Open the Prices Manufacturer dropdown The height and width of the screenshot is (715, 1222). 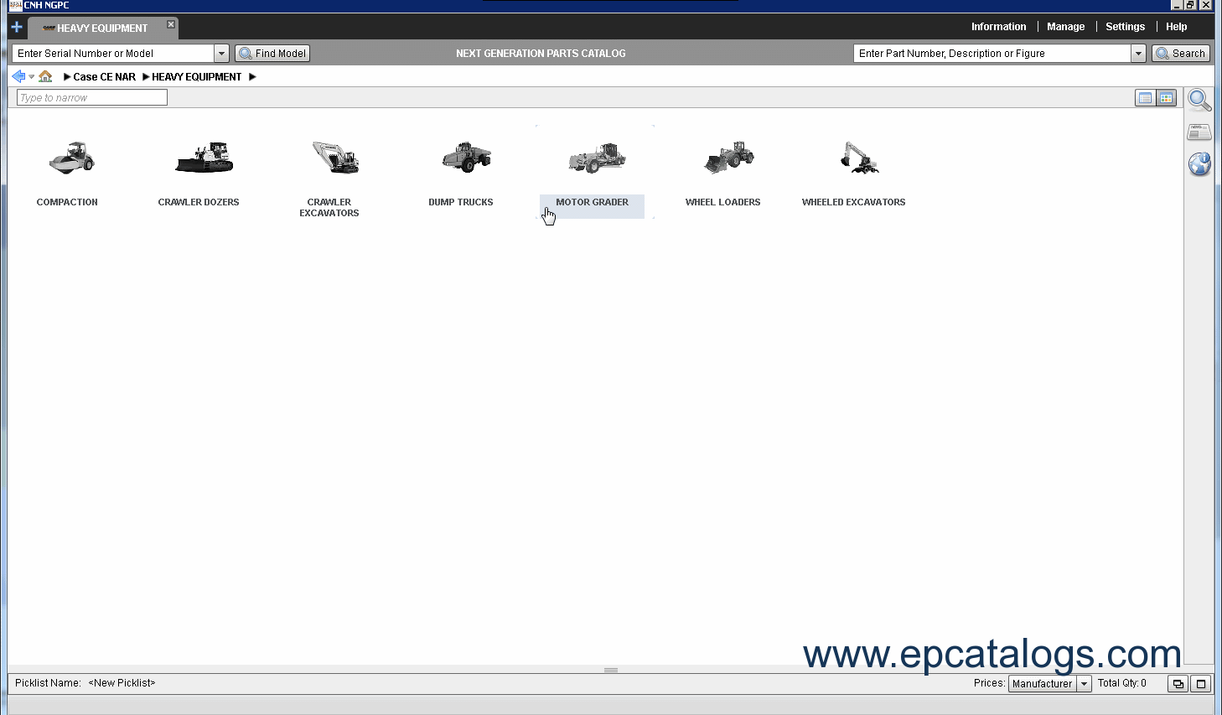(x=1084, y=684)
